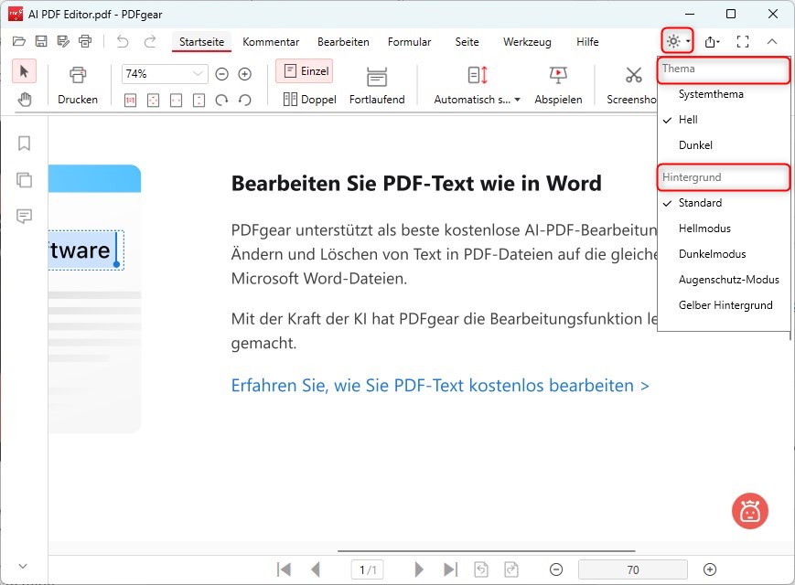Switch to Einzel single-page view
Viewport: 795px width, 585px height.
pyautogui.click(x=306, y=71)
